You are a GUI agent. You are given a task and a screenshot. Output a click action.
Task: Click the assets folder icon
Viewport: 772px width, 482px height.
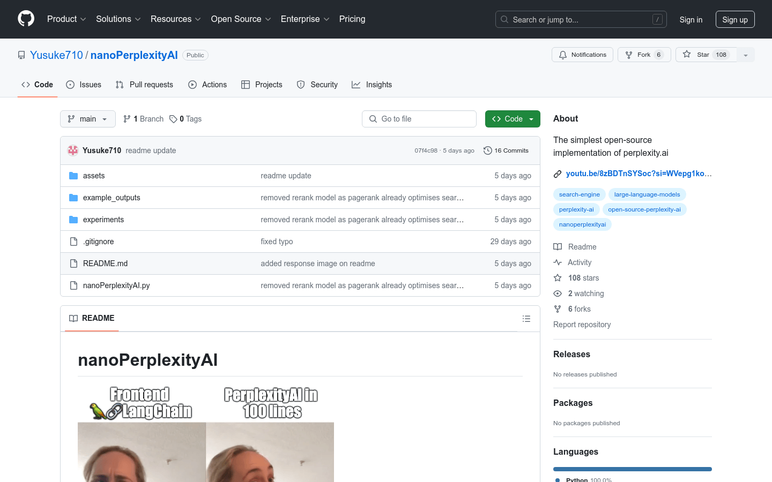tap(73, 176)
